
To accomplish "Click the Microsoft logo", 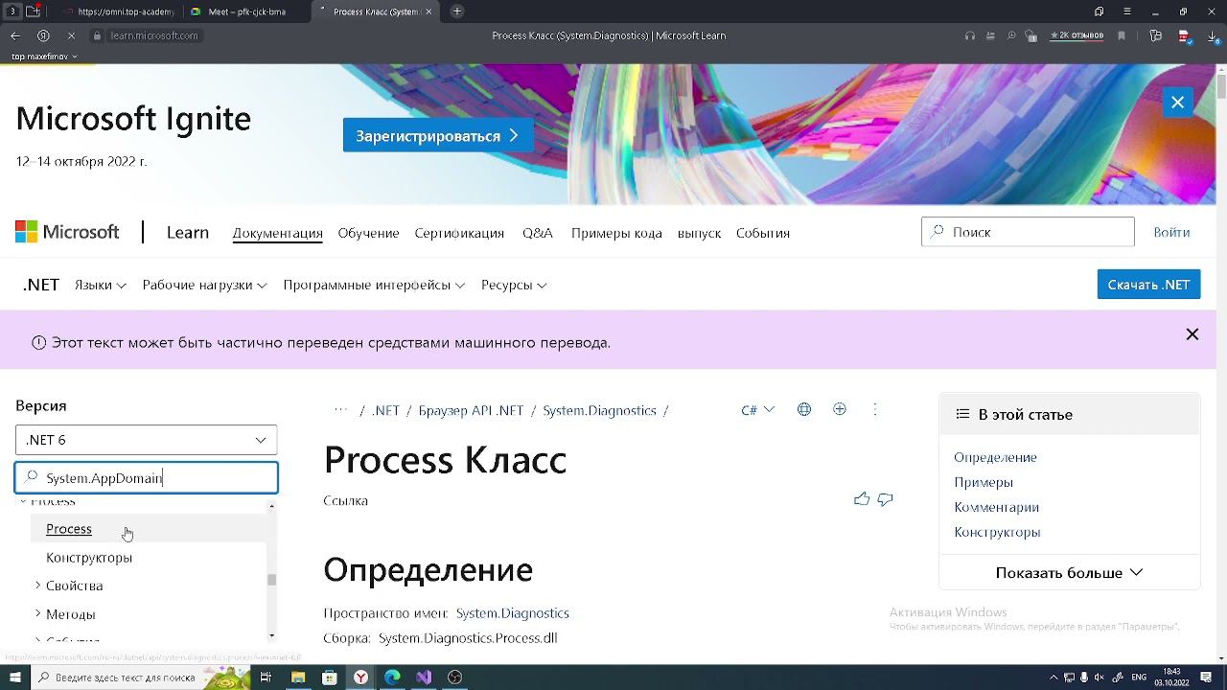I will point(67,232).
